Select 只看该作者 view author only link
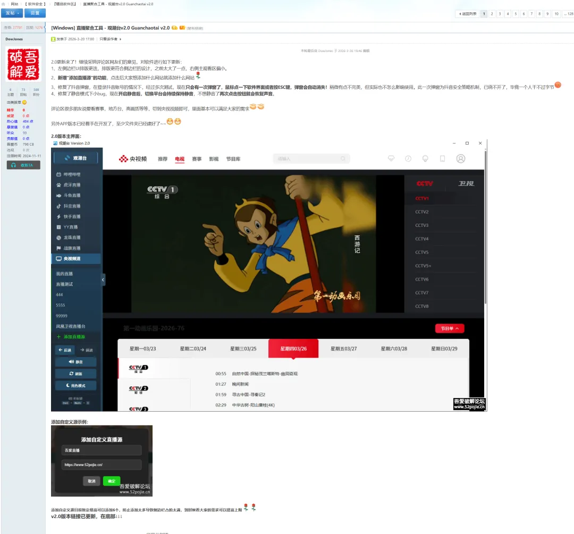Viewport: 574px width, 534px height. pyautogui.click(x=108, y=39)
